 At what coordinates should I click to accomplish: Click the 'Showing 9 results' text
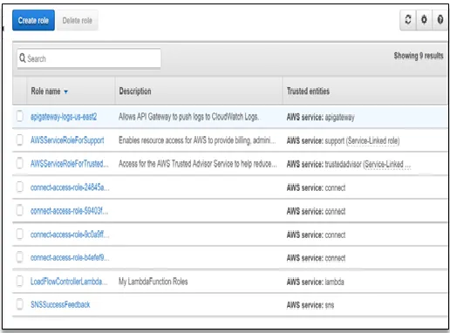click(x=419, y=56)
